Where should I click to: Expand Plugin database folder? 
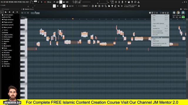tap(8, 20)
